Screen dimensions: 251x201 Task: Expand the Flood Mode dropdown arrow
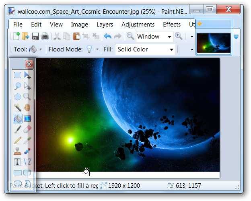[x=97, y=49]
